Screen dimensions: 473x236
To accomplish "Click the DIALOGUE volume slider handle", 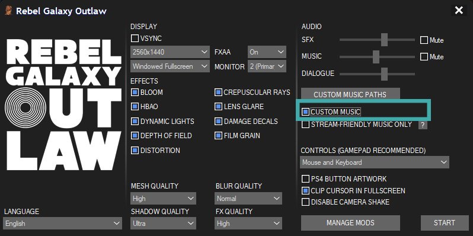I will coord(384,74).
